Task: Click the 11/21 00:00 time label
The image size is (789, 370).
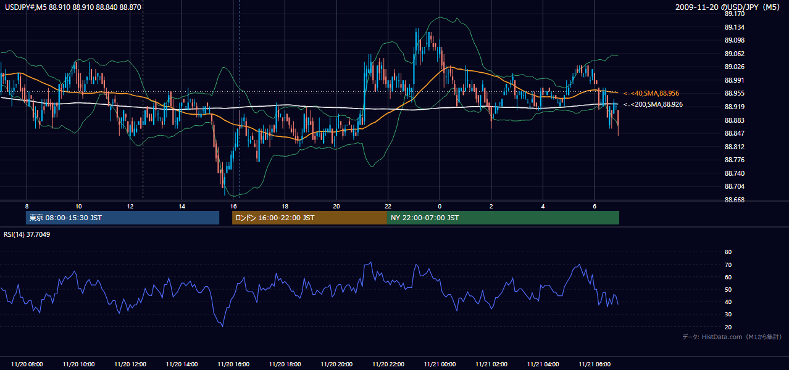Action: (440, 364)
